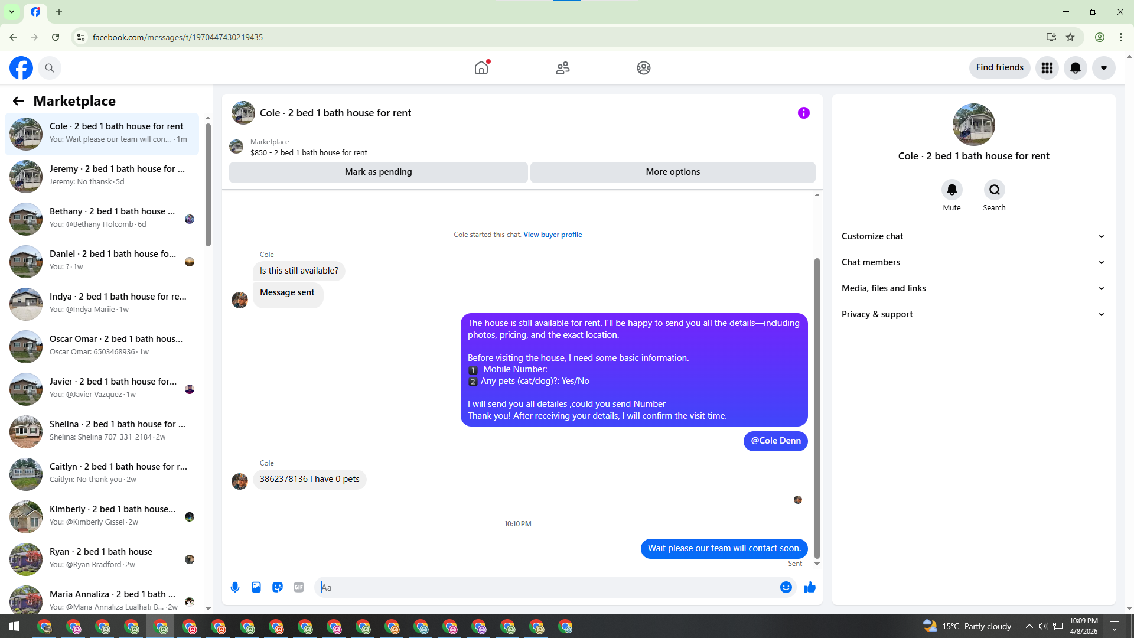This screenshot has height=638, width=1134.
Task: Expand Chat members section
Action: (x=973, y=262)
